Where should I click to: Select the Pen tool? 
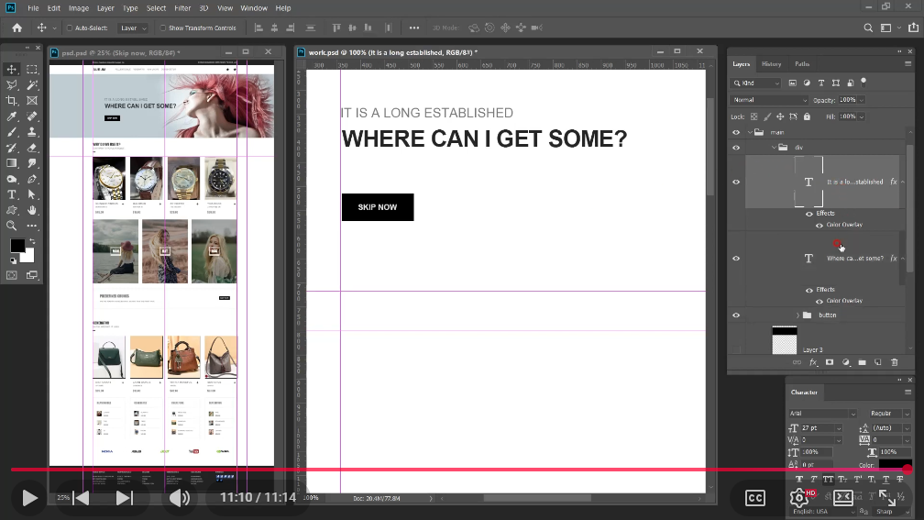click(32, 179)
